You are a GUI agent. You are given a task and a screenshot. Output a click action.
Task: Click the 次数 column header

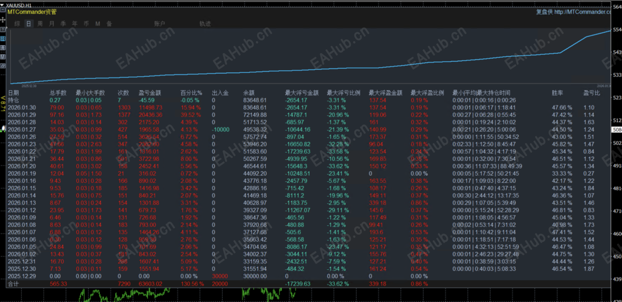point(123,93)
